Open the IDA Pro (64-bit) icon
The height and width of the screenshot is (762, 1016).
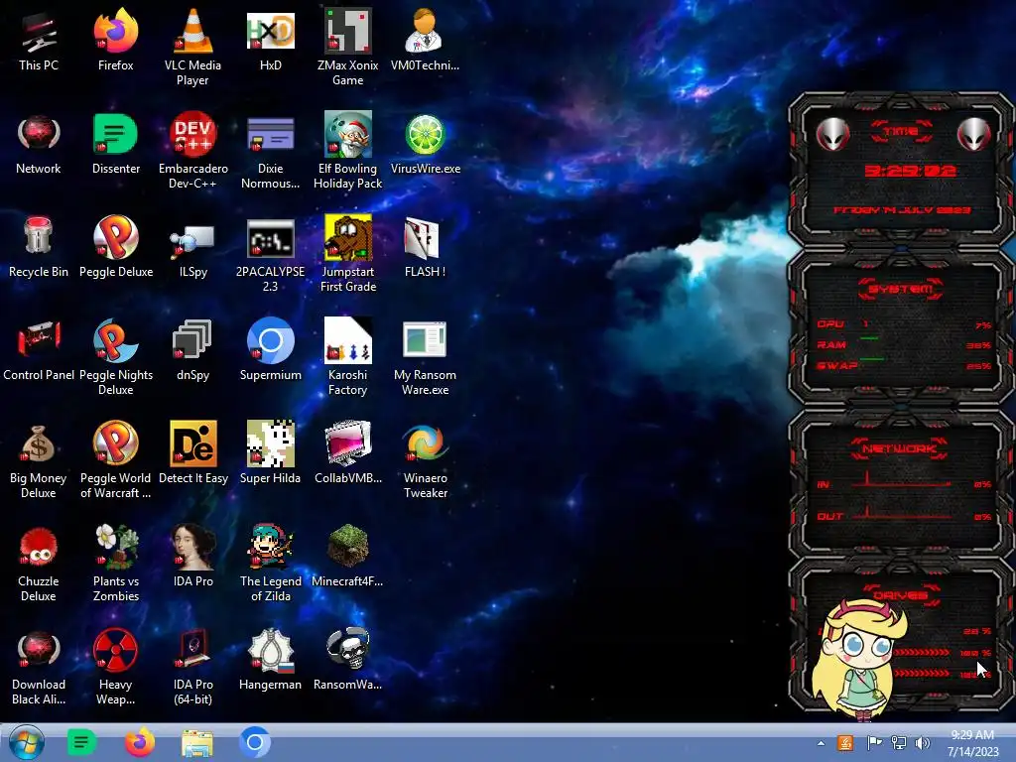(192, 649)
